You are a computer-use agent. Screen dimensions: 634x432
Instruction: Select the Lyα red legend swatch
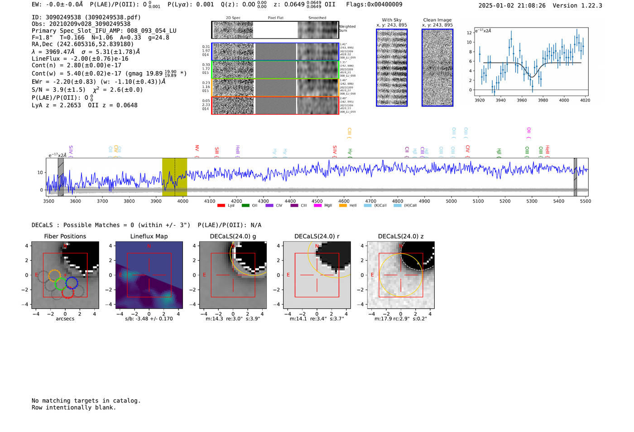(x=221, y=206)
